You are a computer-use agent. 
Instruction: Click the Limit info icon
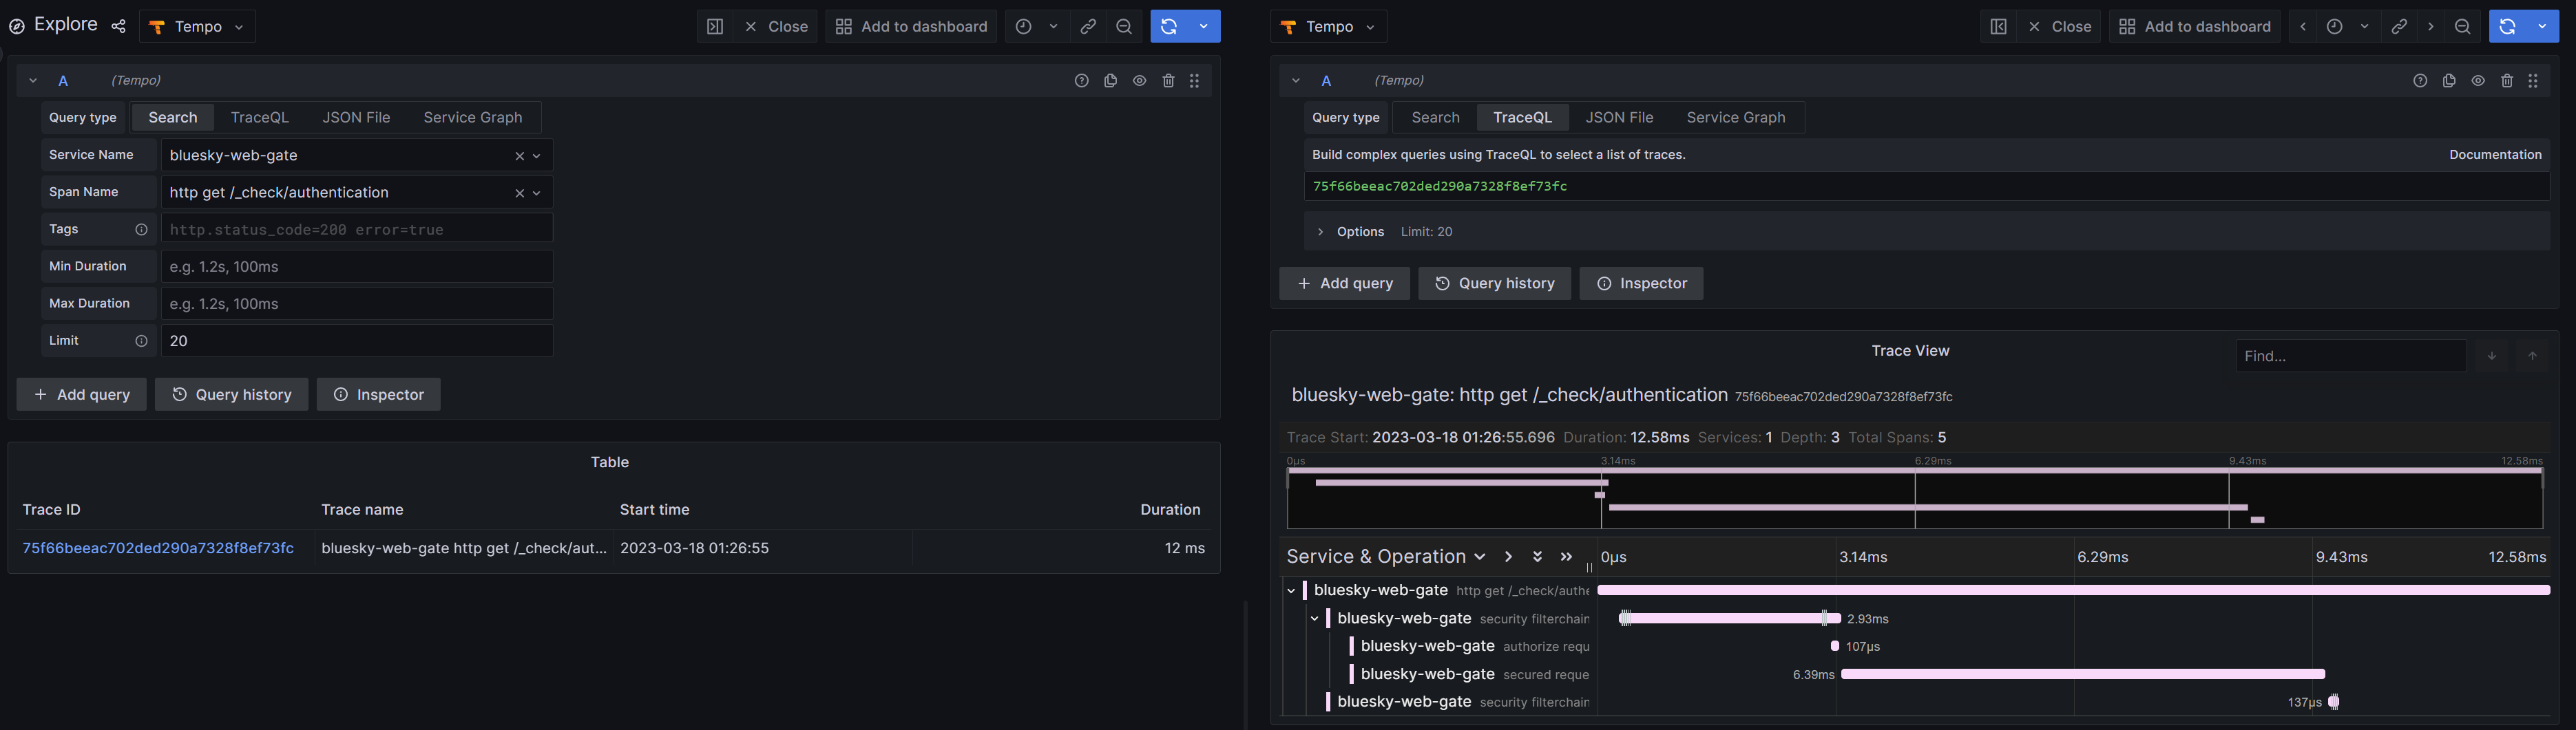pos(141,341)
